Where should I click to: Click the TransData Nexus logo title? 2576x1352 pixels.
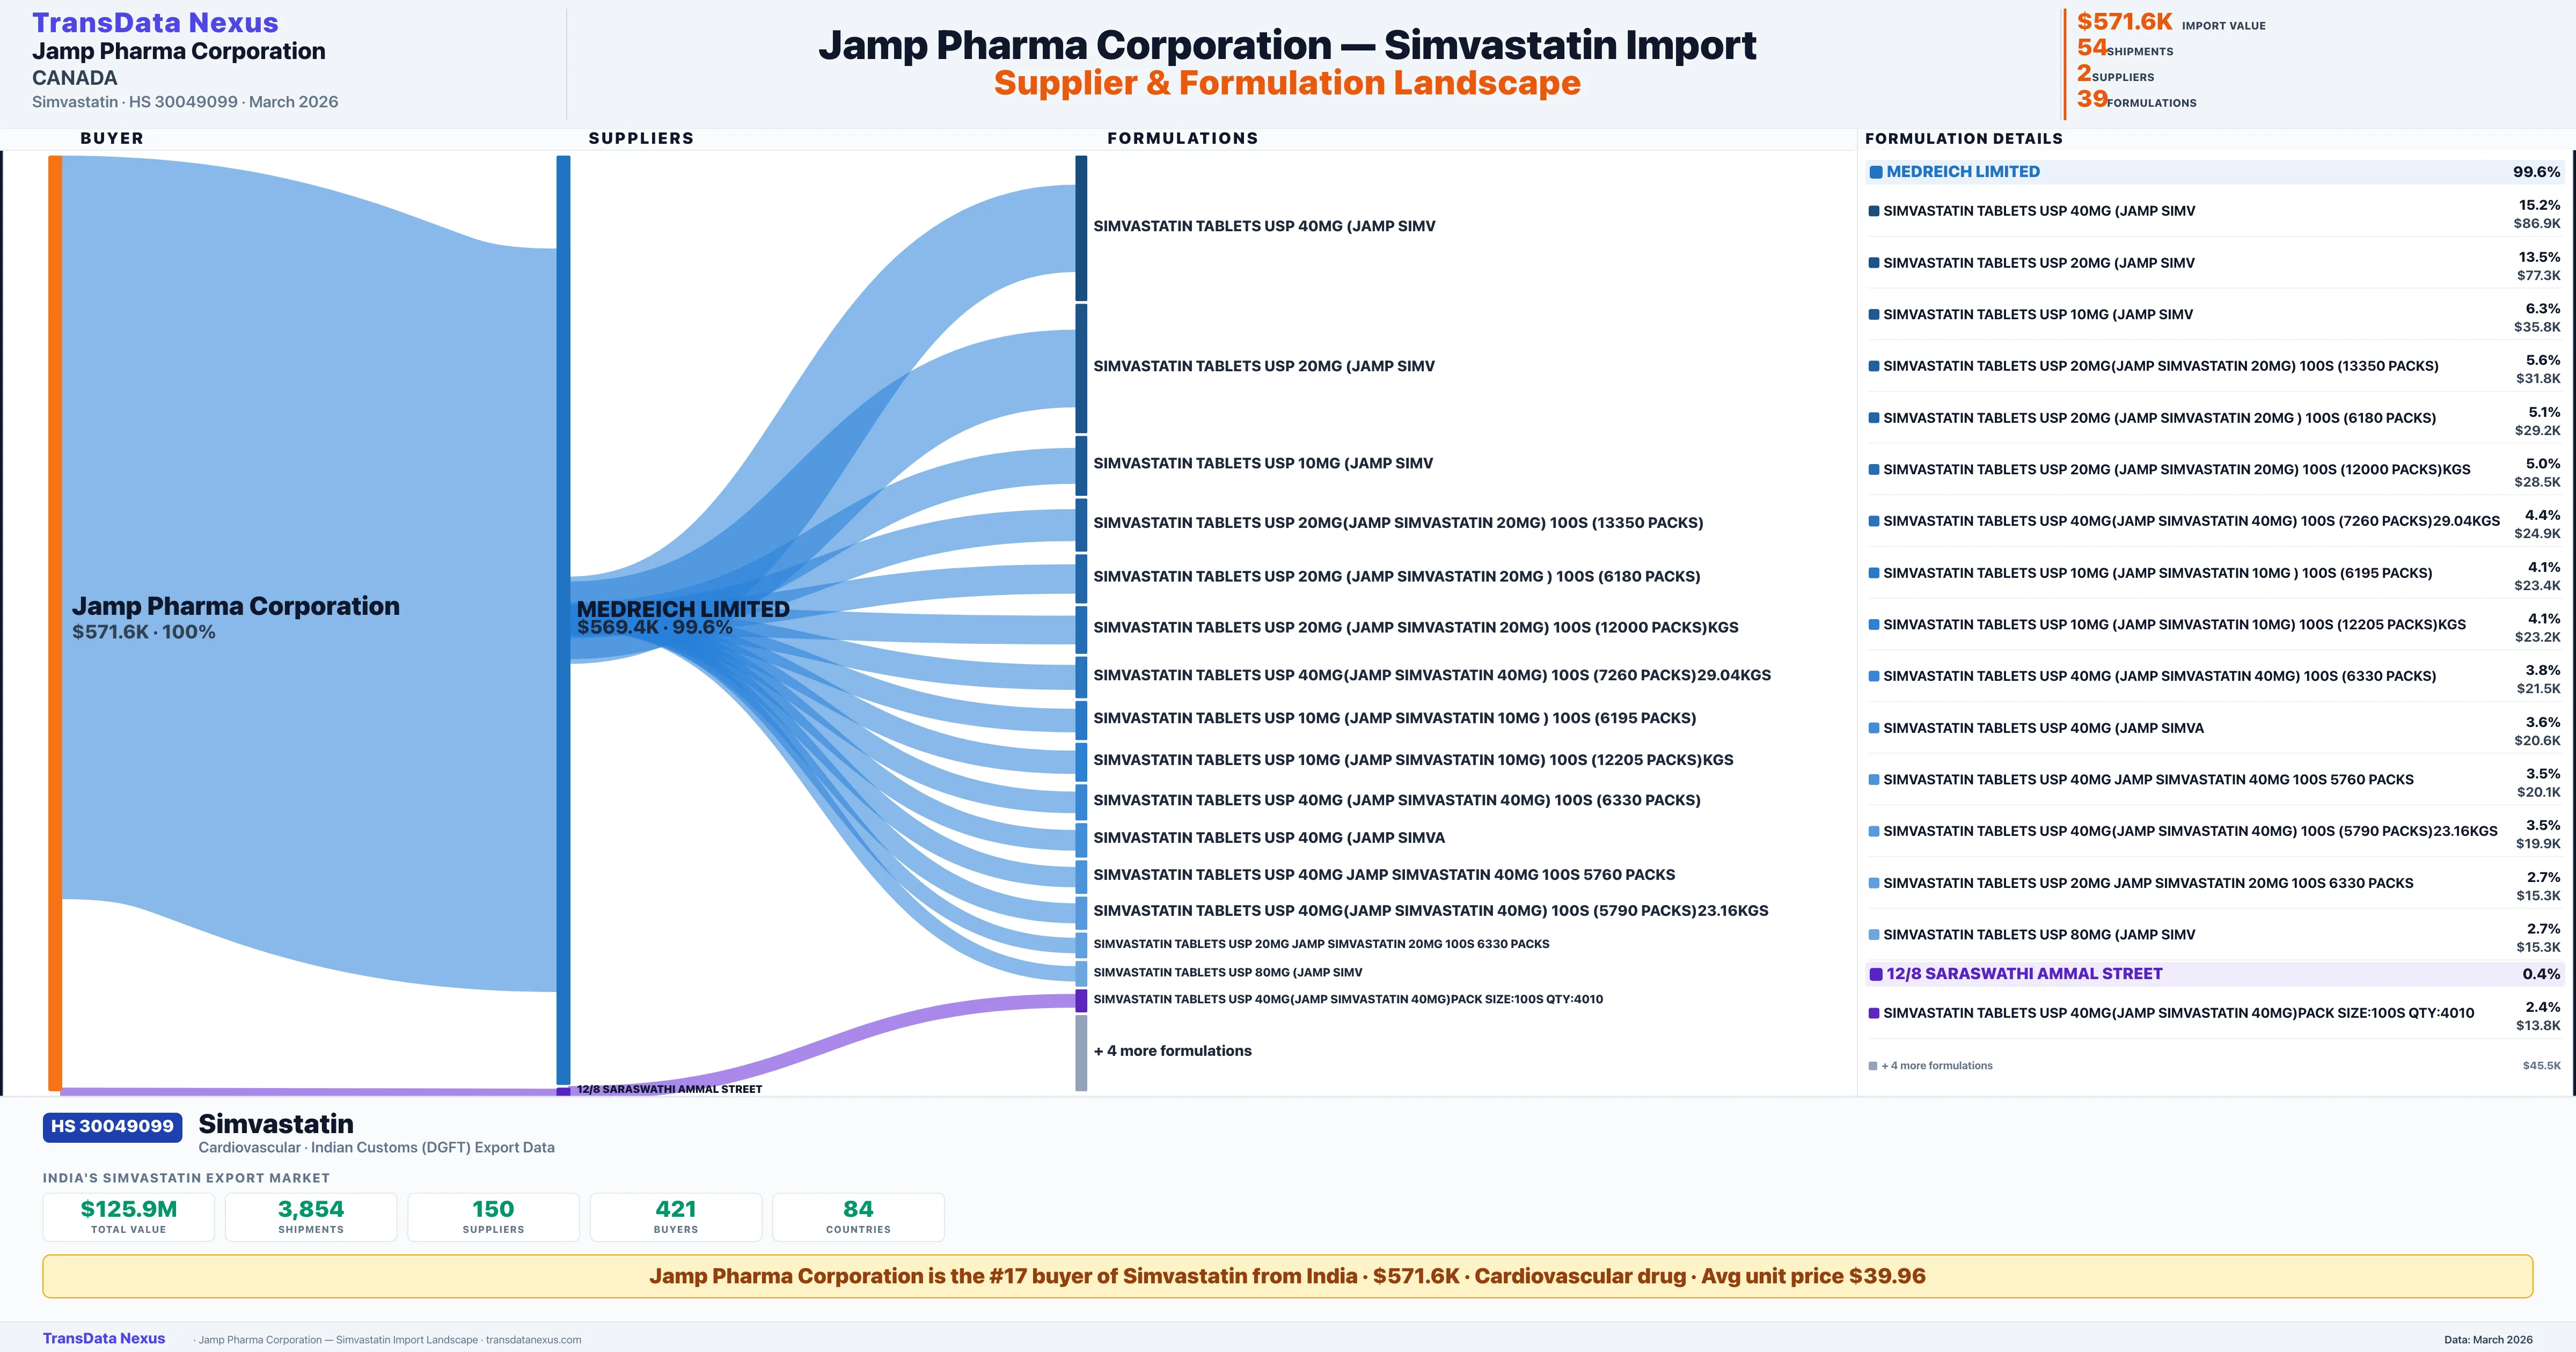(x=155, y=22)
